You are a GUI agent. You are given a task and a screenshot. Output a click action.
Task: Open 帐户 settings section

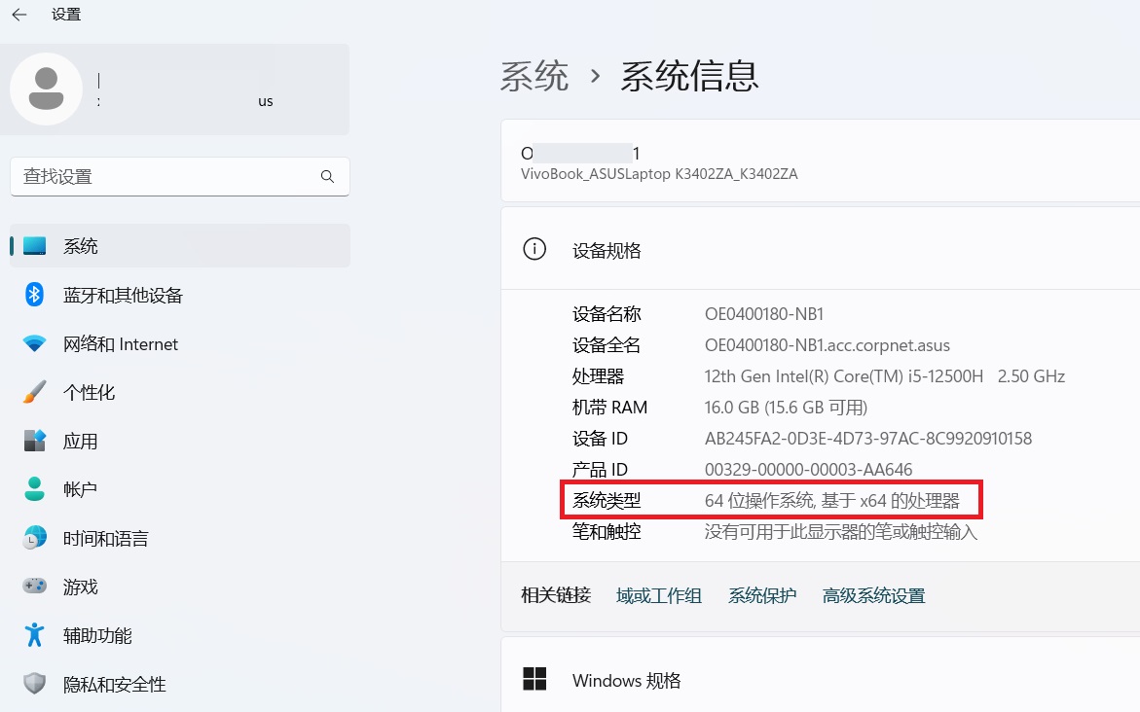[80, 489]
